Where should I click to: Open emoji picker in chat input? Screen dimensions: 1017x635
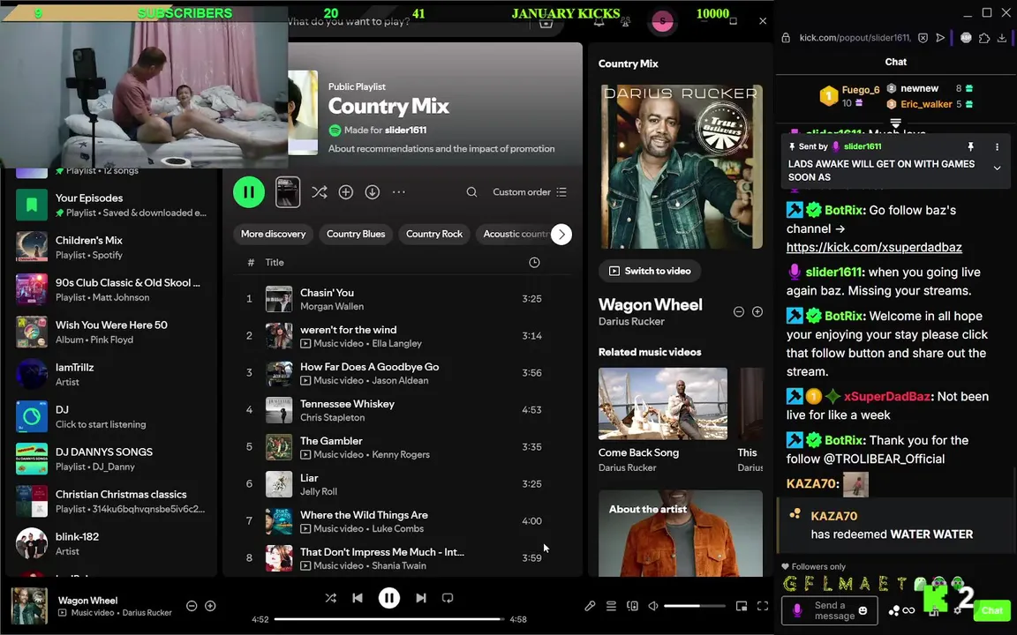coord(863,610)
